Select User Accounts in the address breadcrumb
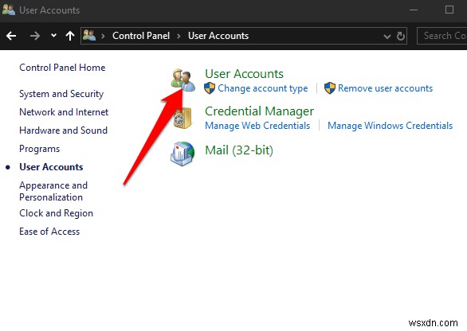This screenshot has width=467, height=331. [218, 36]
